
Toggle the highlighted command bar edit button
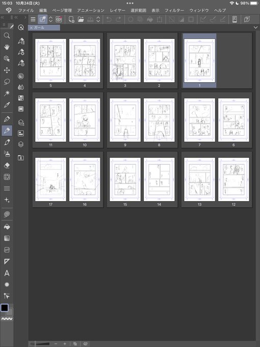[42, 19]
